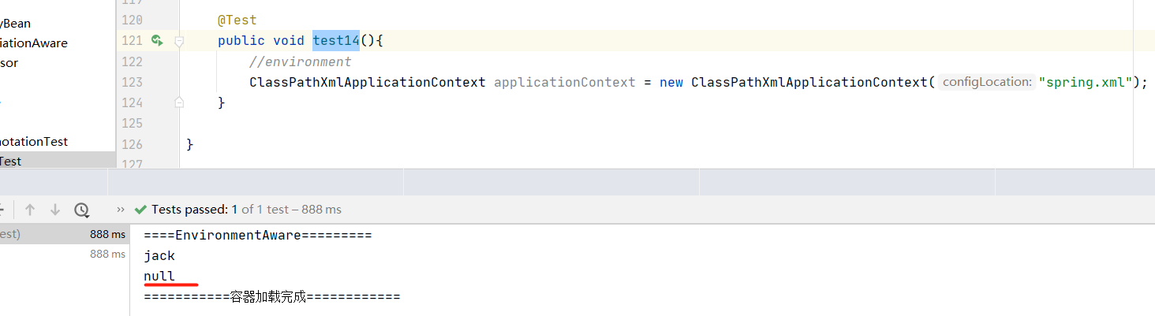Screen dimensions: 1155x316
Task: Click line number 123 in the gutter
Action: coord(132,82)
